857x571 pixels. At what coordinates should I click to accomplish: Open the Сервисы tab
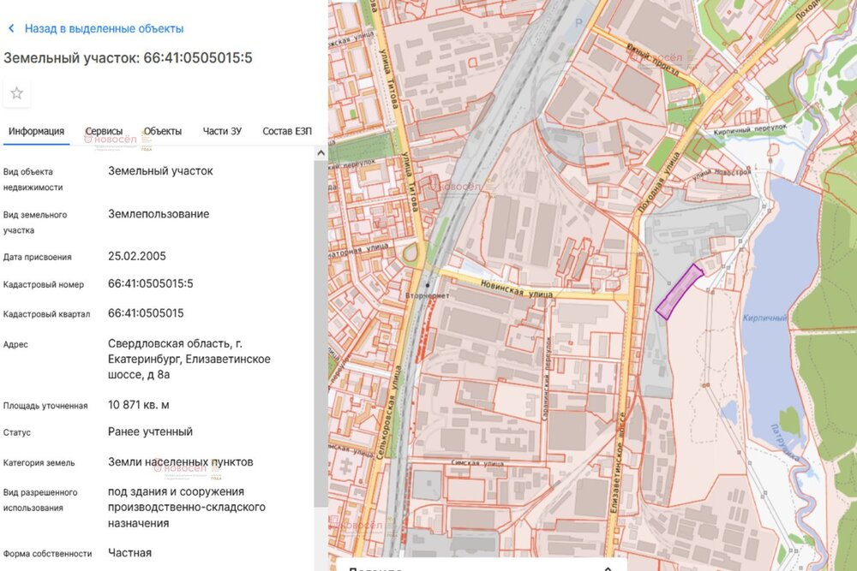coord(104,131)
